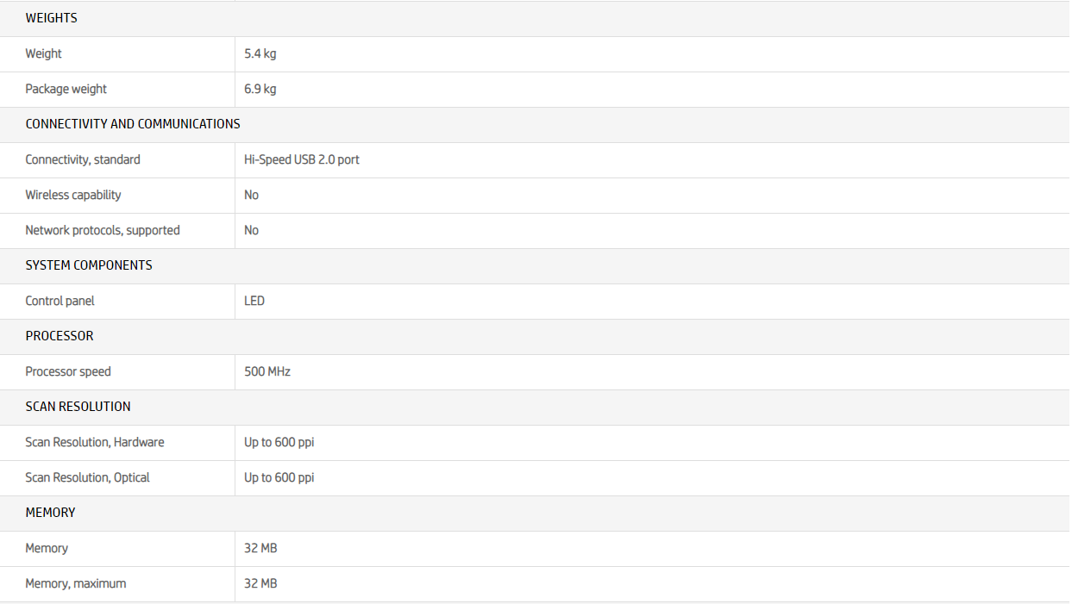Click the Scan Resolution, Hardware label
1072x604 pixels.
point(94,442)
